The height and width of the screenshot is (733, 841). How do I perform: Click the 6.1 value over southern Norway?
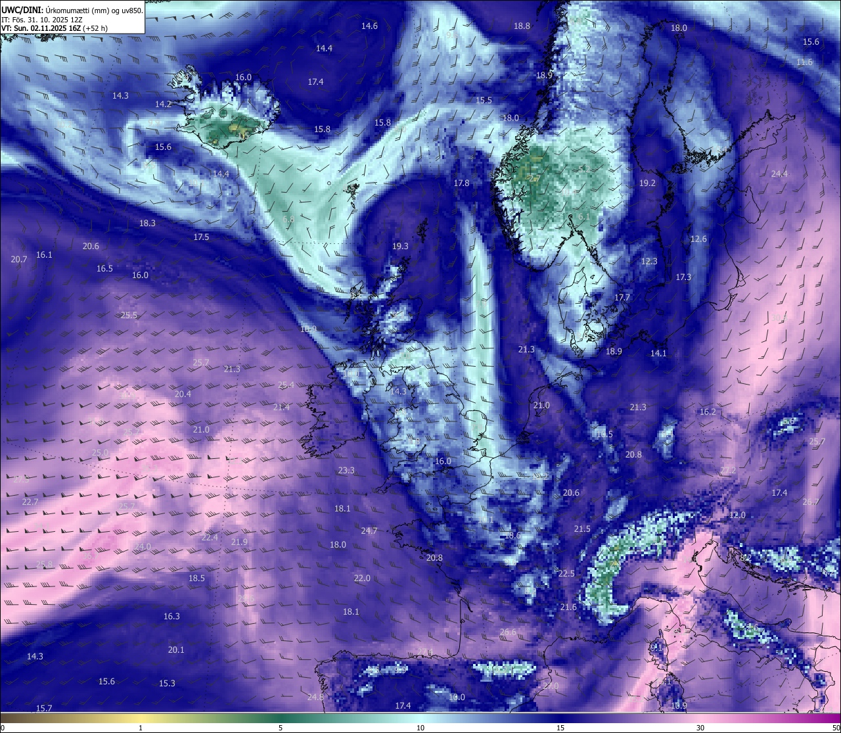pyautogui.click(x=584, y=217)
